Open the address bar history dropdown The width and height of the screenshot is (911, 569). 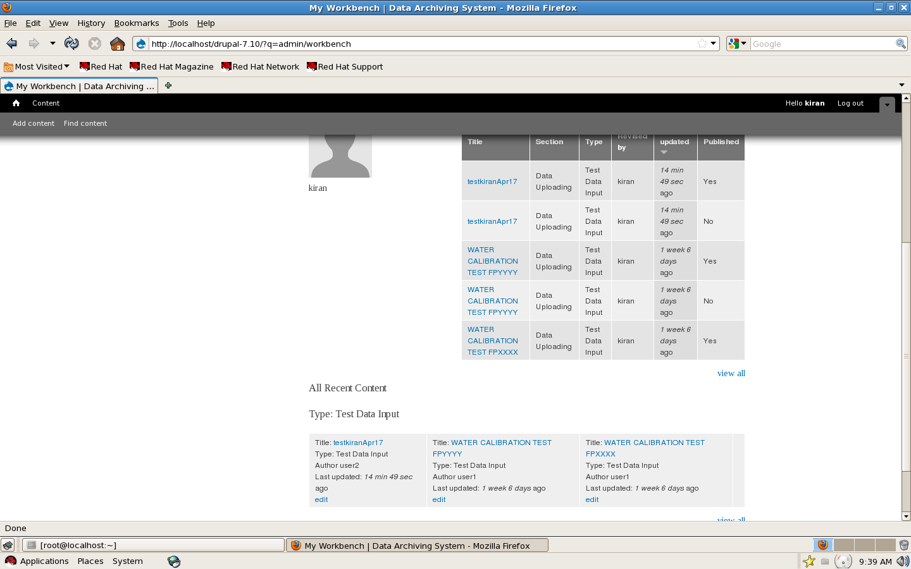pos(714,43)
